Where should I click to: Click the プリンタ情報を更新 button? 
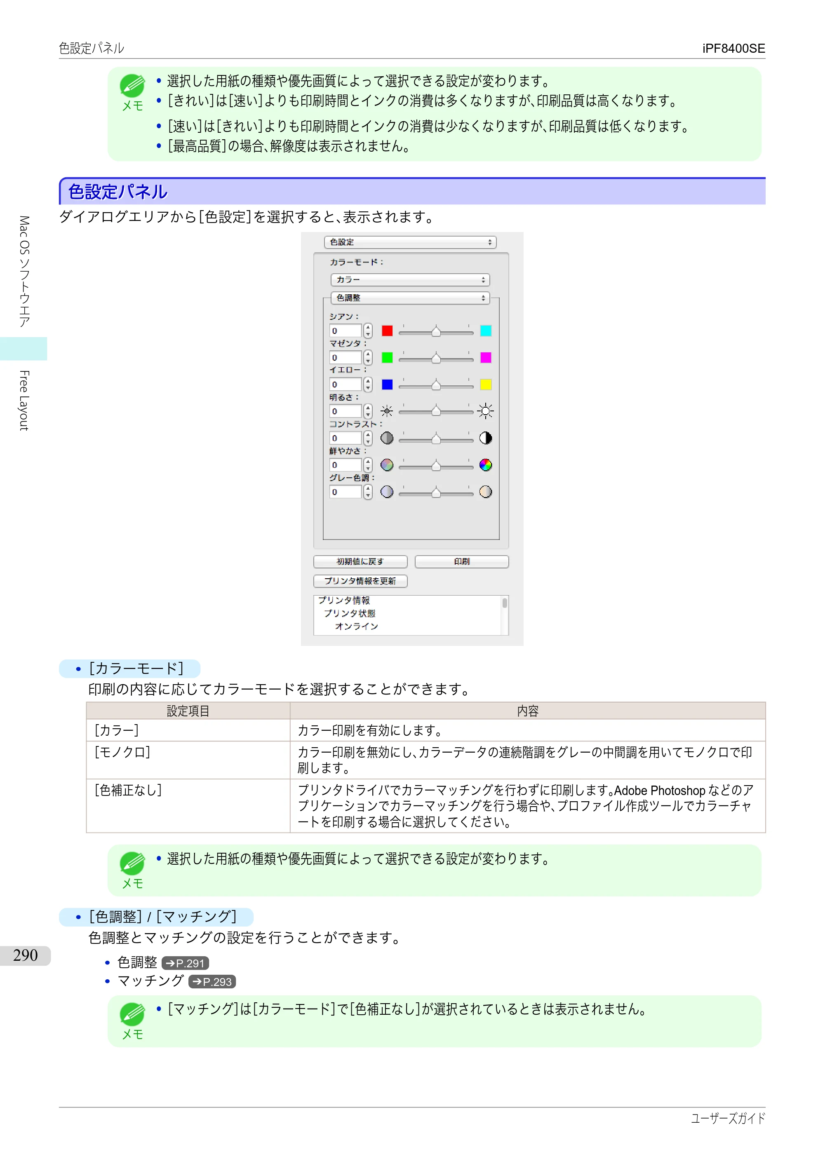[x=360, y=581]
